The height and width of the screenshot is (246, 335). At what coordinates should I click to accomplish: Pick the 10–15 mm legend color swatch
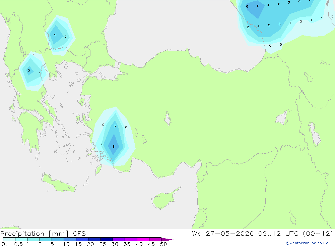(x=70, y=239)
